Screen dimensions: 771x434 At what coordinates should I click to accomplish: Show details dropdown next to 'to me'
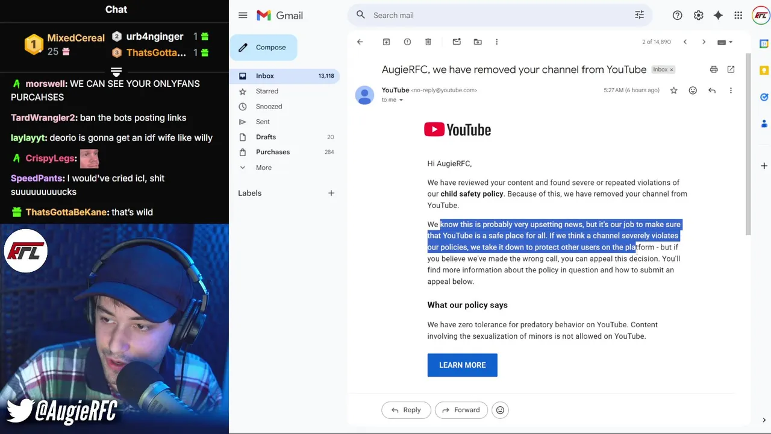(401, 100)
